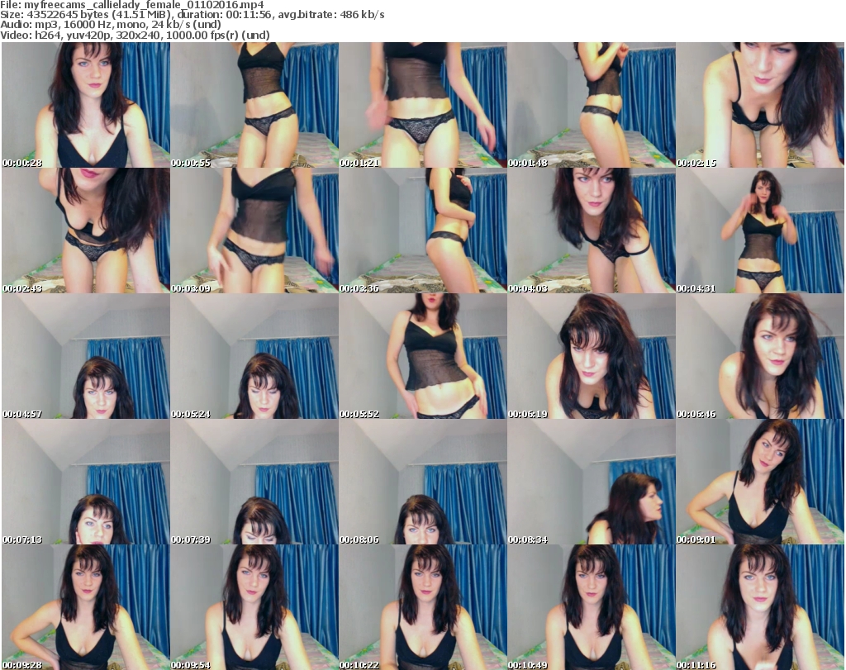846x670 pixels.
Task: Click the Size and duration info line
Action: [192, 15]
